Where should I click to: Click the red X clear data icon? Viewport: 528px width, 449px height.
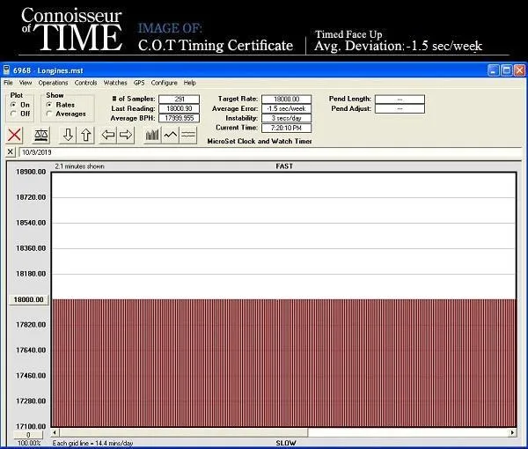[x=14, y=135]
